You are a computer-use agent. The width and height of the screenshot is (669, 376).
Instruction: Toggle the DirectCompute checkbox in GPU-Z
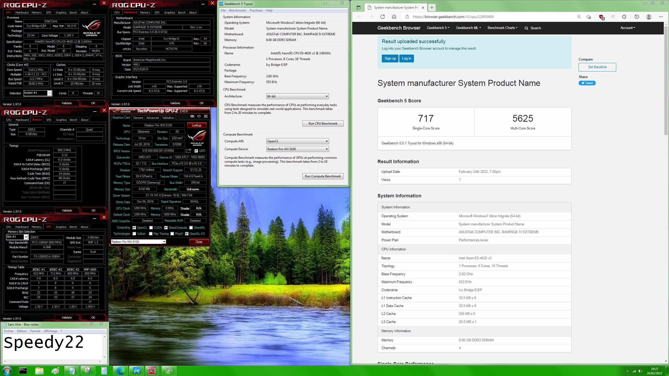pos(166,227)
